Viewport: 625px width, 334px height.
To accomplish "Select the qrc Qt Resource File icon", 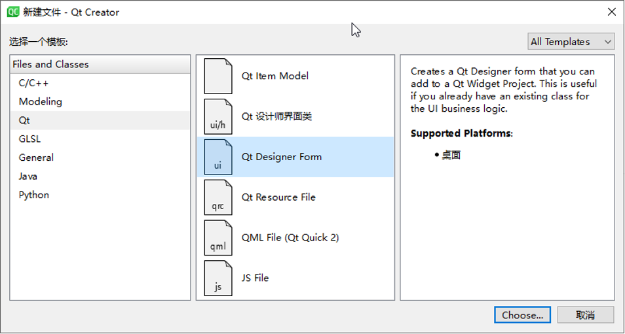I will click(218, 197).
